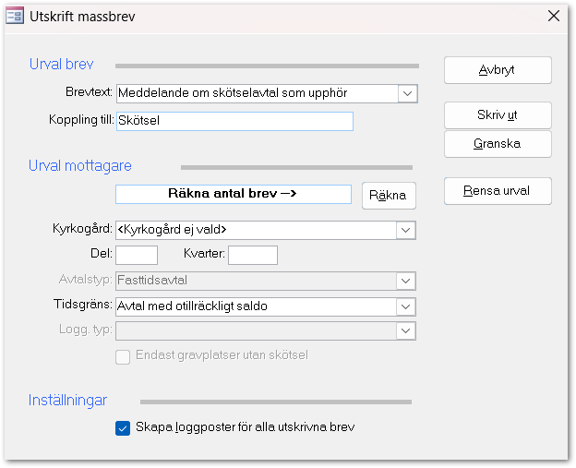
Task: Toggle Skapa loggposter för alla utskrivna brev
Action: (123, 427)
